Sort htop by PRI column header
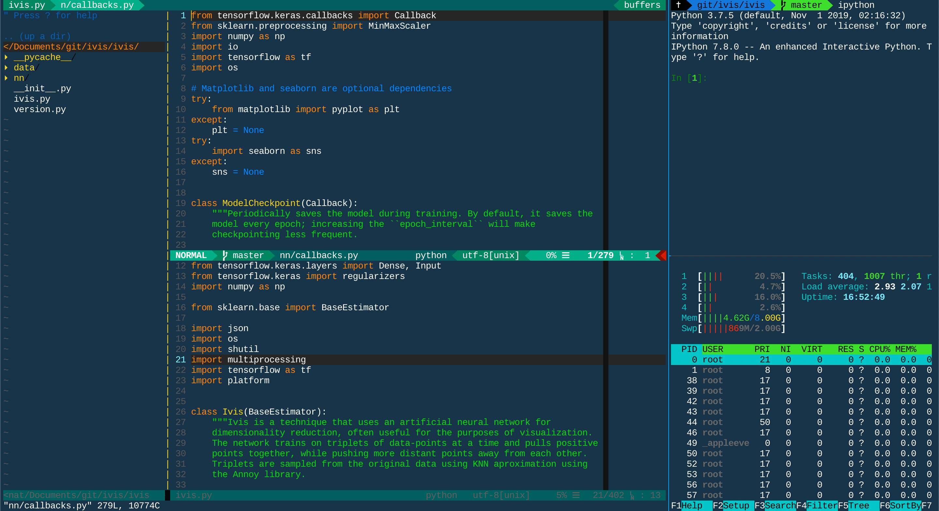This screenshot has width=939, height=511. [762, 349]
